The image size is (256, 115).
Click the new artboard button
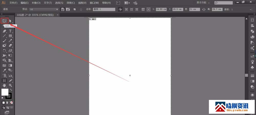74,9
